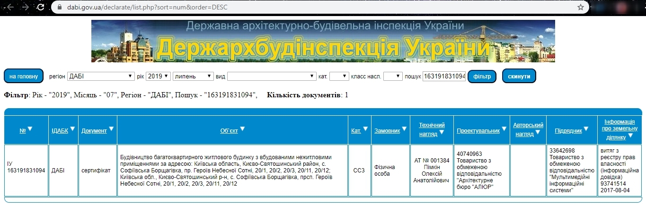Click sort arrow next to № column
The width and height of the screenshot is (646, 205).
pos(30,129)
